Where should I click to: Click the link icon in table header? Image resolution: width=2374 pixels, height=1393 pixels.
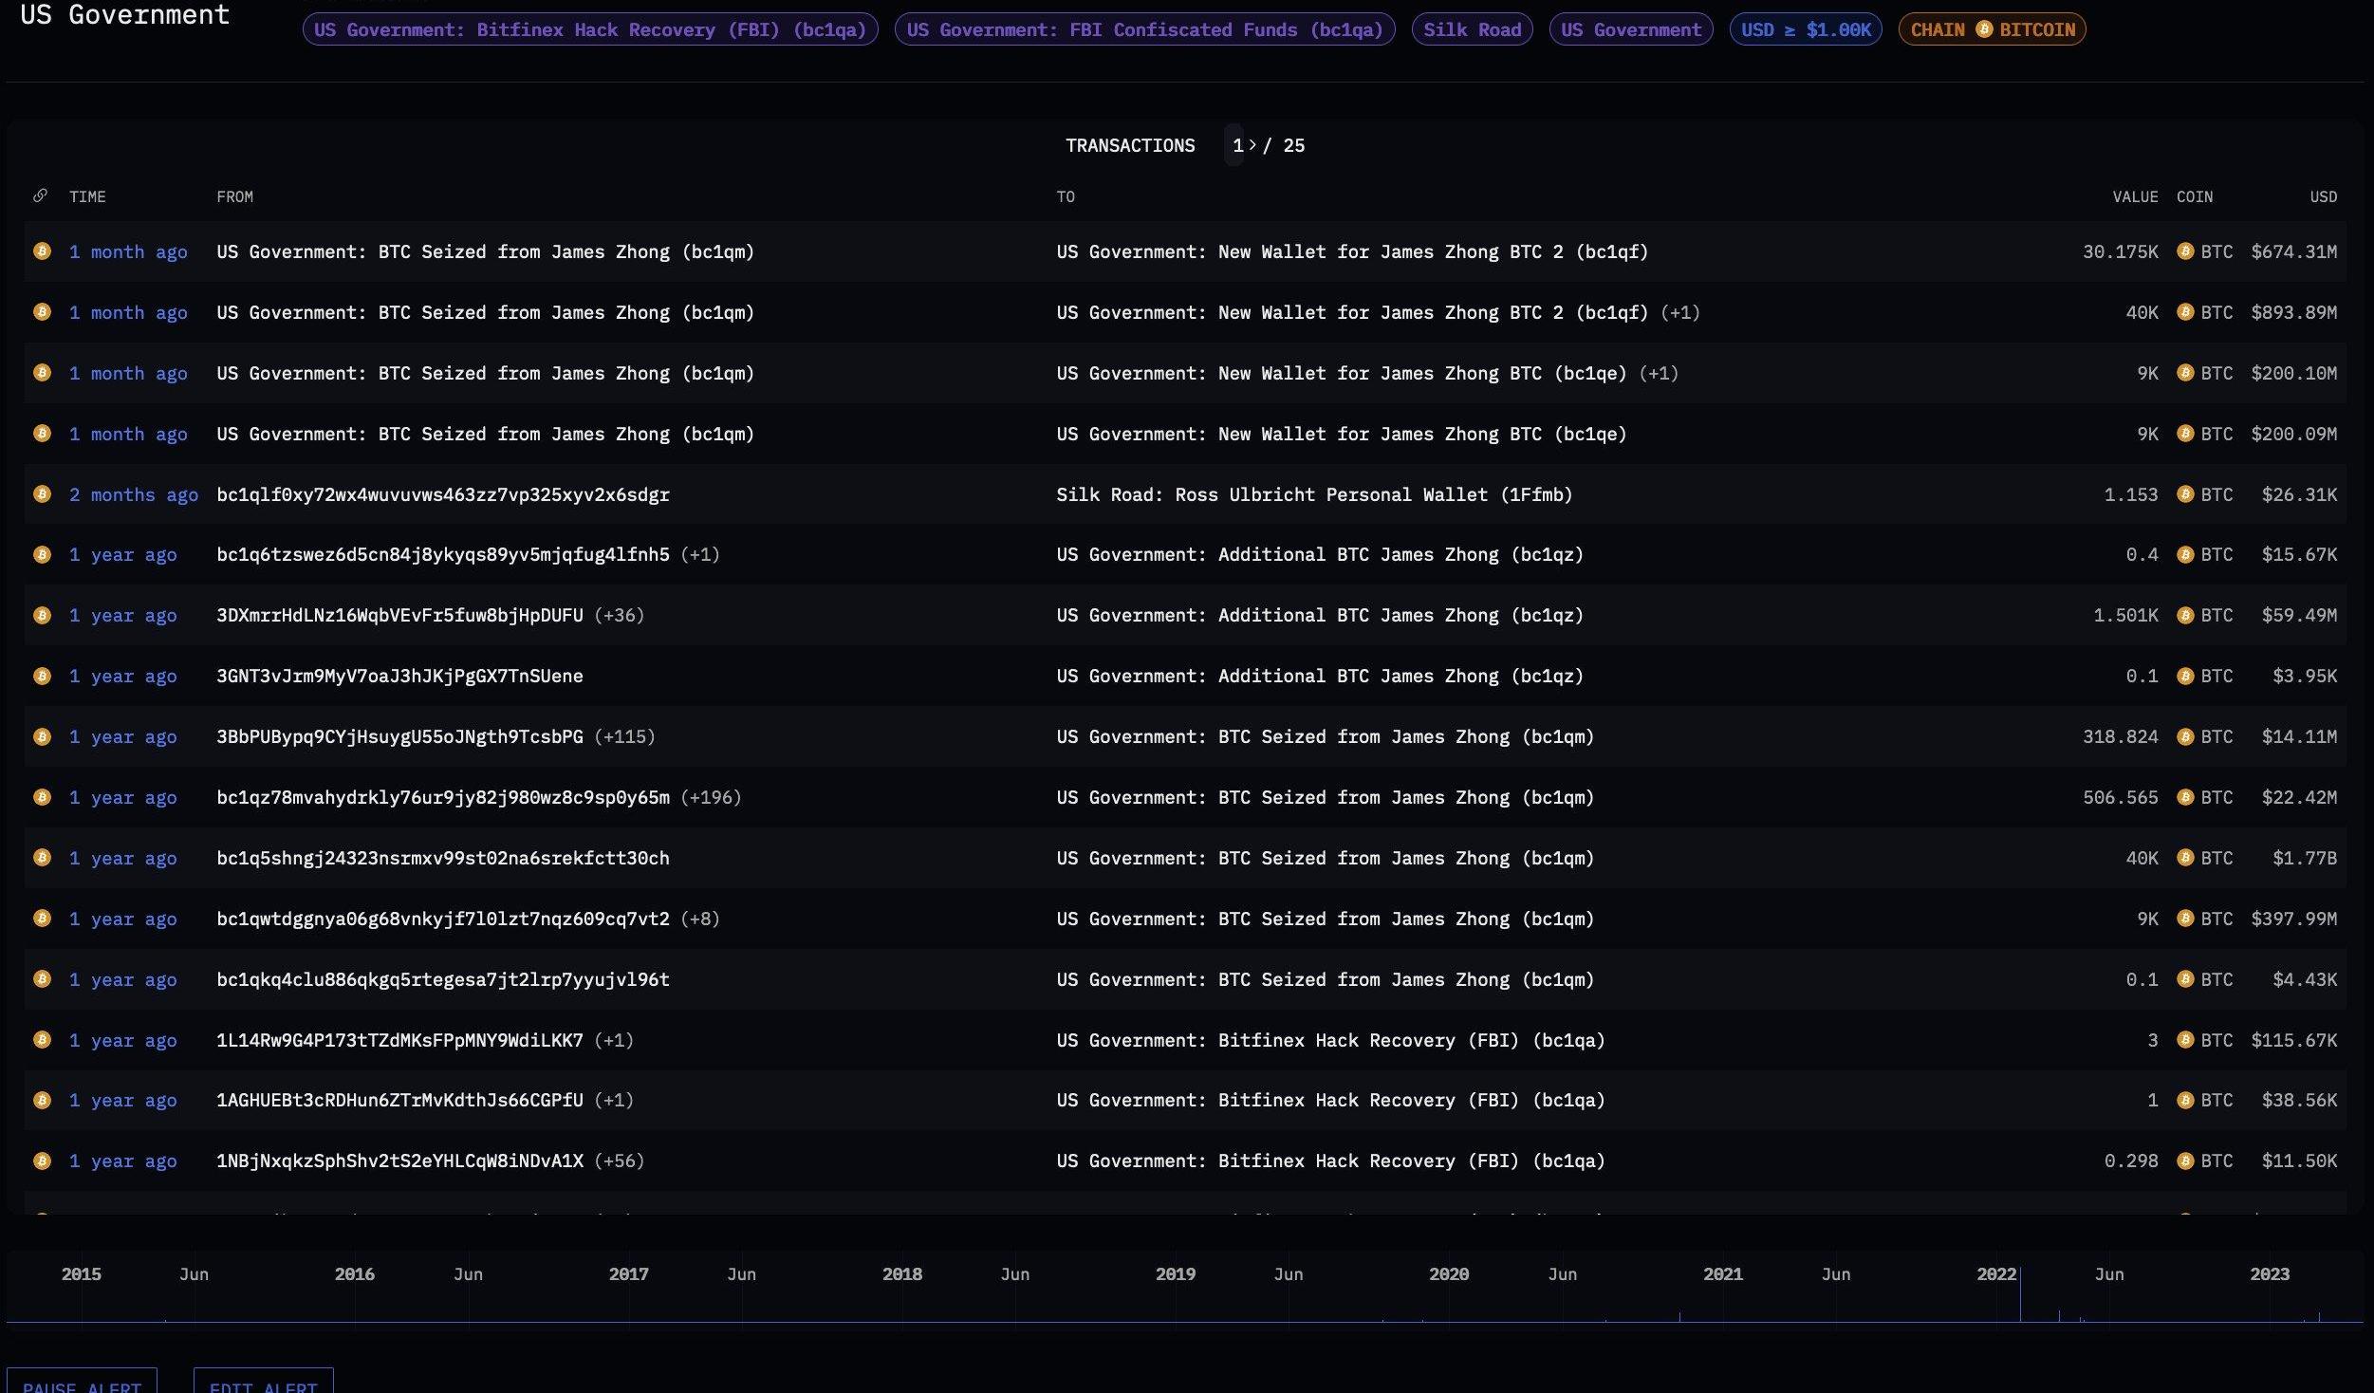pos(40,196)
